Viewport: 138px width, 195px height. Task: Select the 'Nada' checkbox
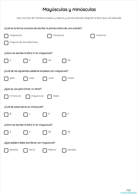click(49, 97)
